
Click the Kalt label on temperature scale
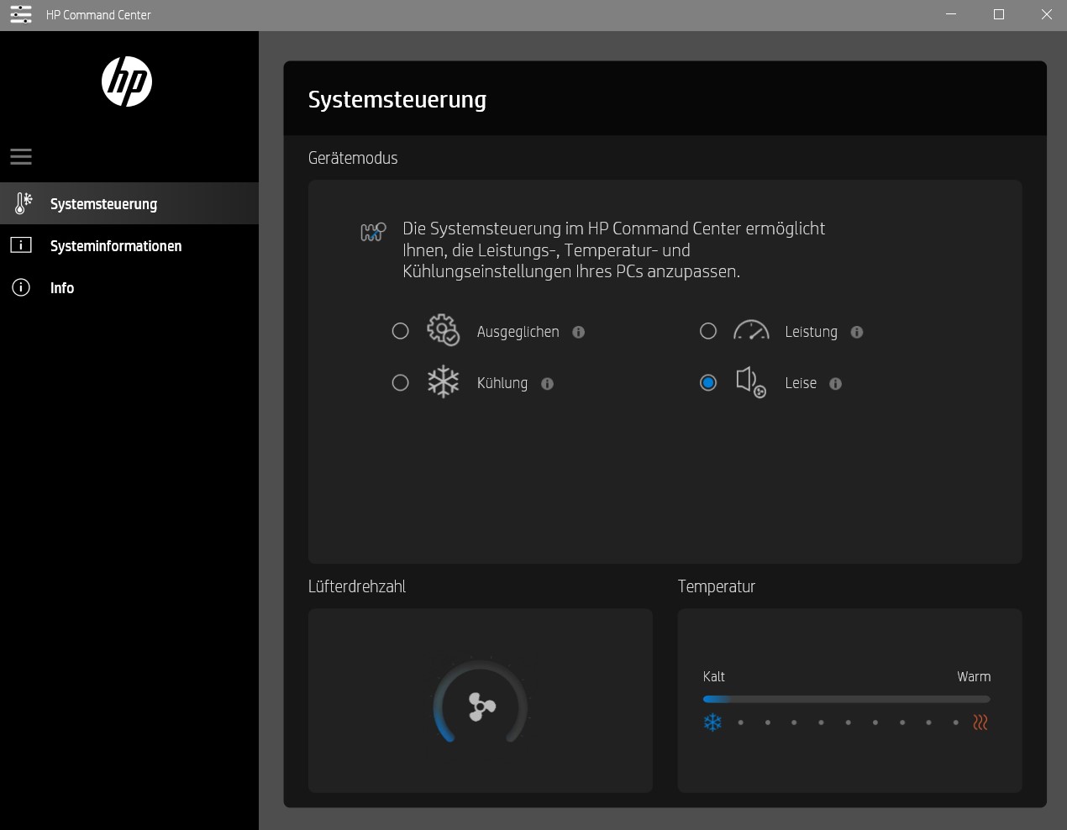[713, 676]
